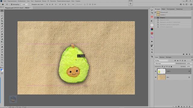Select the Gradient tool
The width and height of the screenshot is (193, 108).
coord(2,42)
